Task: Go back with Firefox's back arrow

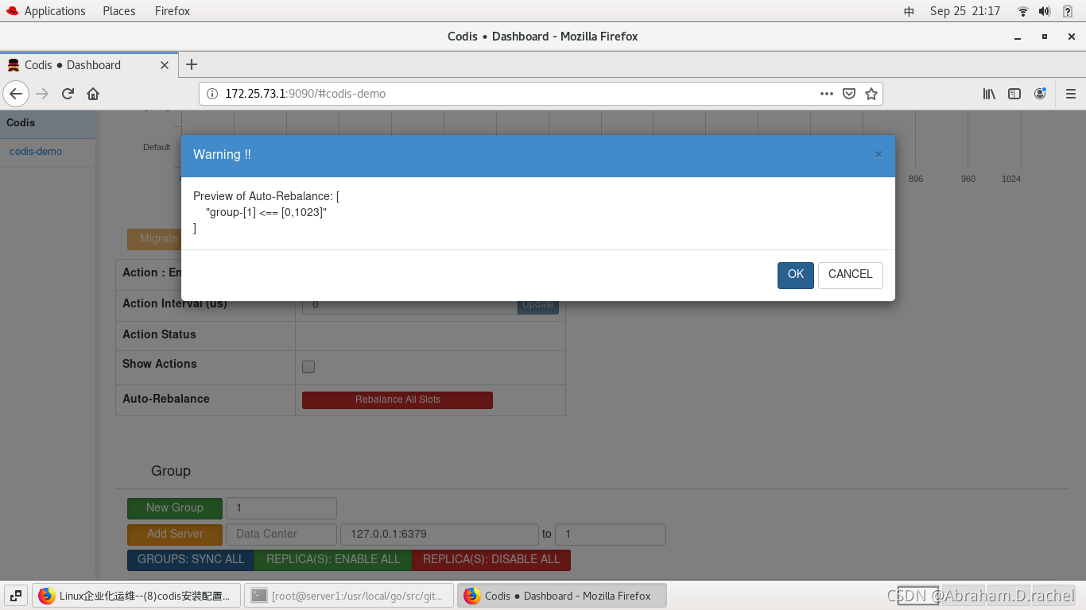Action: pyautogui.click(x=16, y=94)
